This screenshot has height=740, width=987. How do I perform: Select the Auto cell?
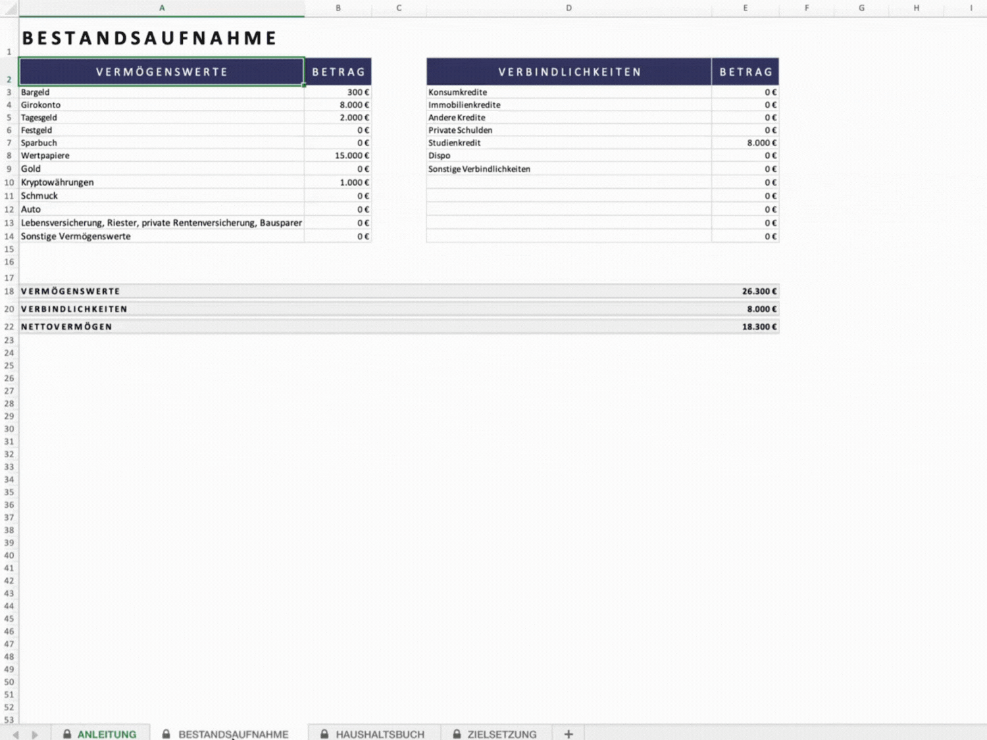pyautogui.click(x=162, y=209)
